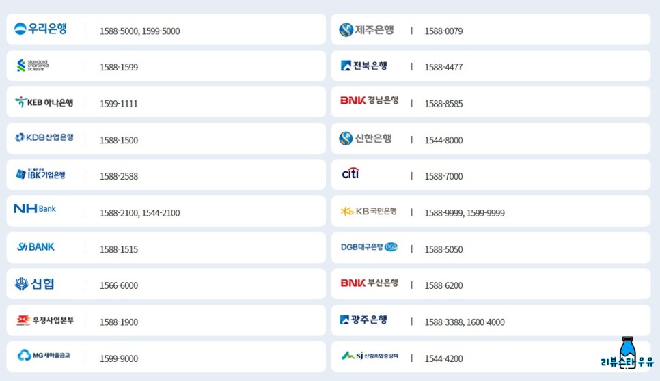This screenshot has height=381, width=660.
Task: Click the phone number 1588-1515
Action: pos(119,249)
